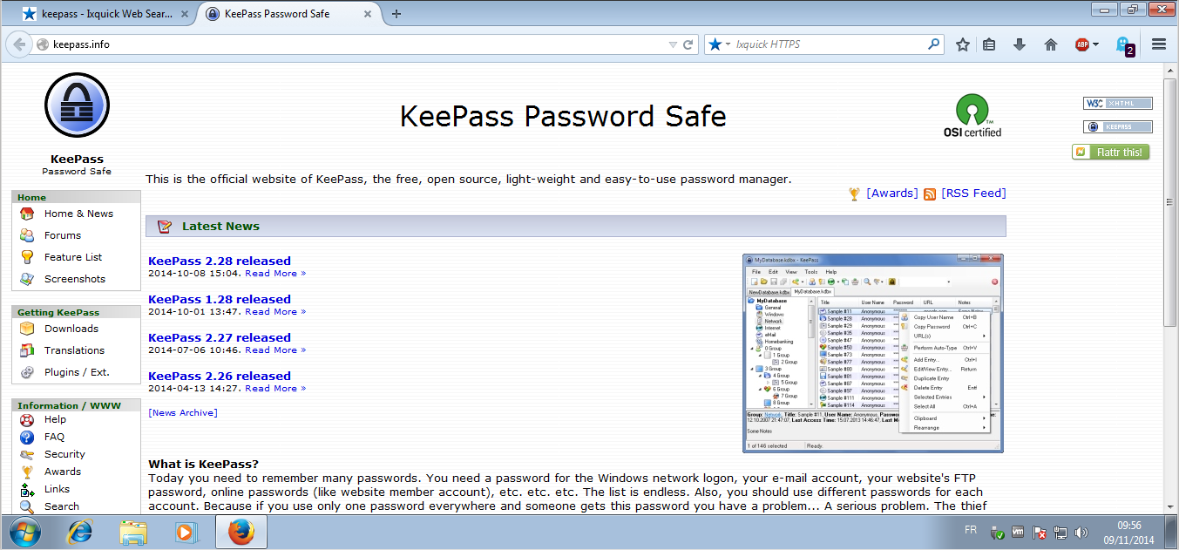Open Windows Media Player from the taskbar
The height and width of the screenshot is (550, 1179).
[185, 532]
